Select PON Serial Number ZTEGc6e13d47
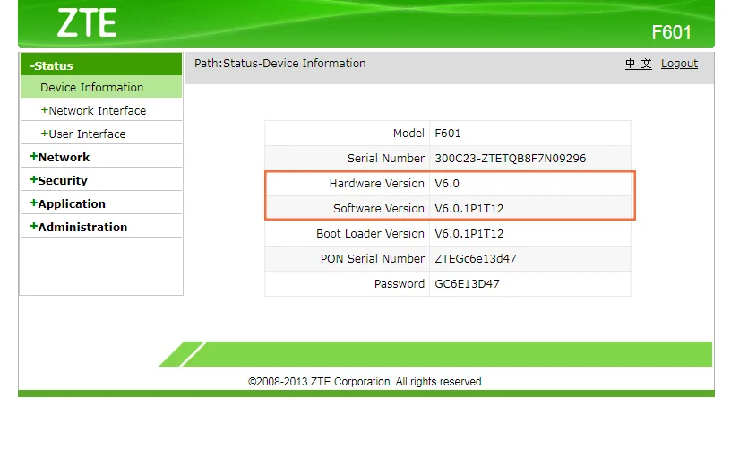 point(476,259)
